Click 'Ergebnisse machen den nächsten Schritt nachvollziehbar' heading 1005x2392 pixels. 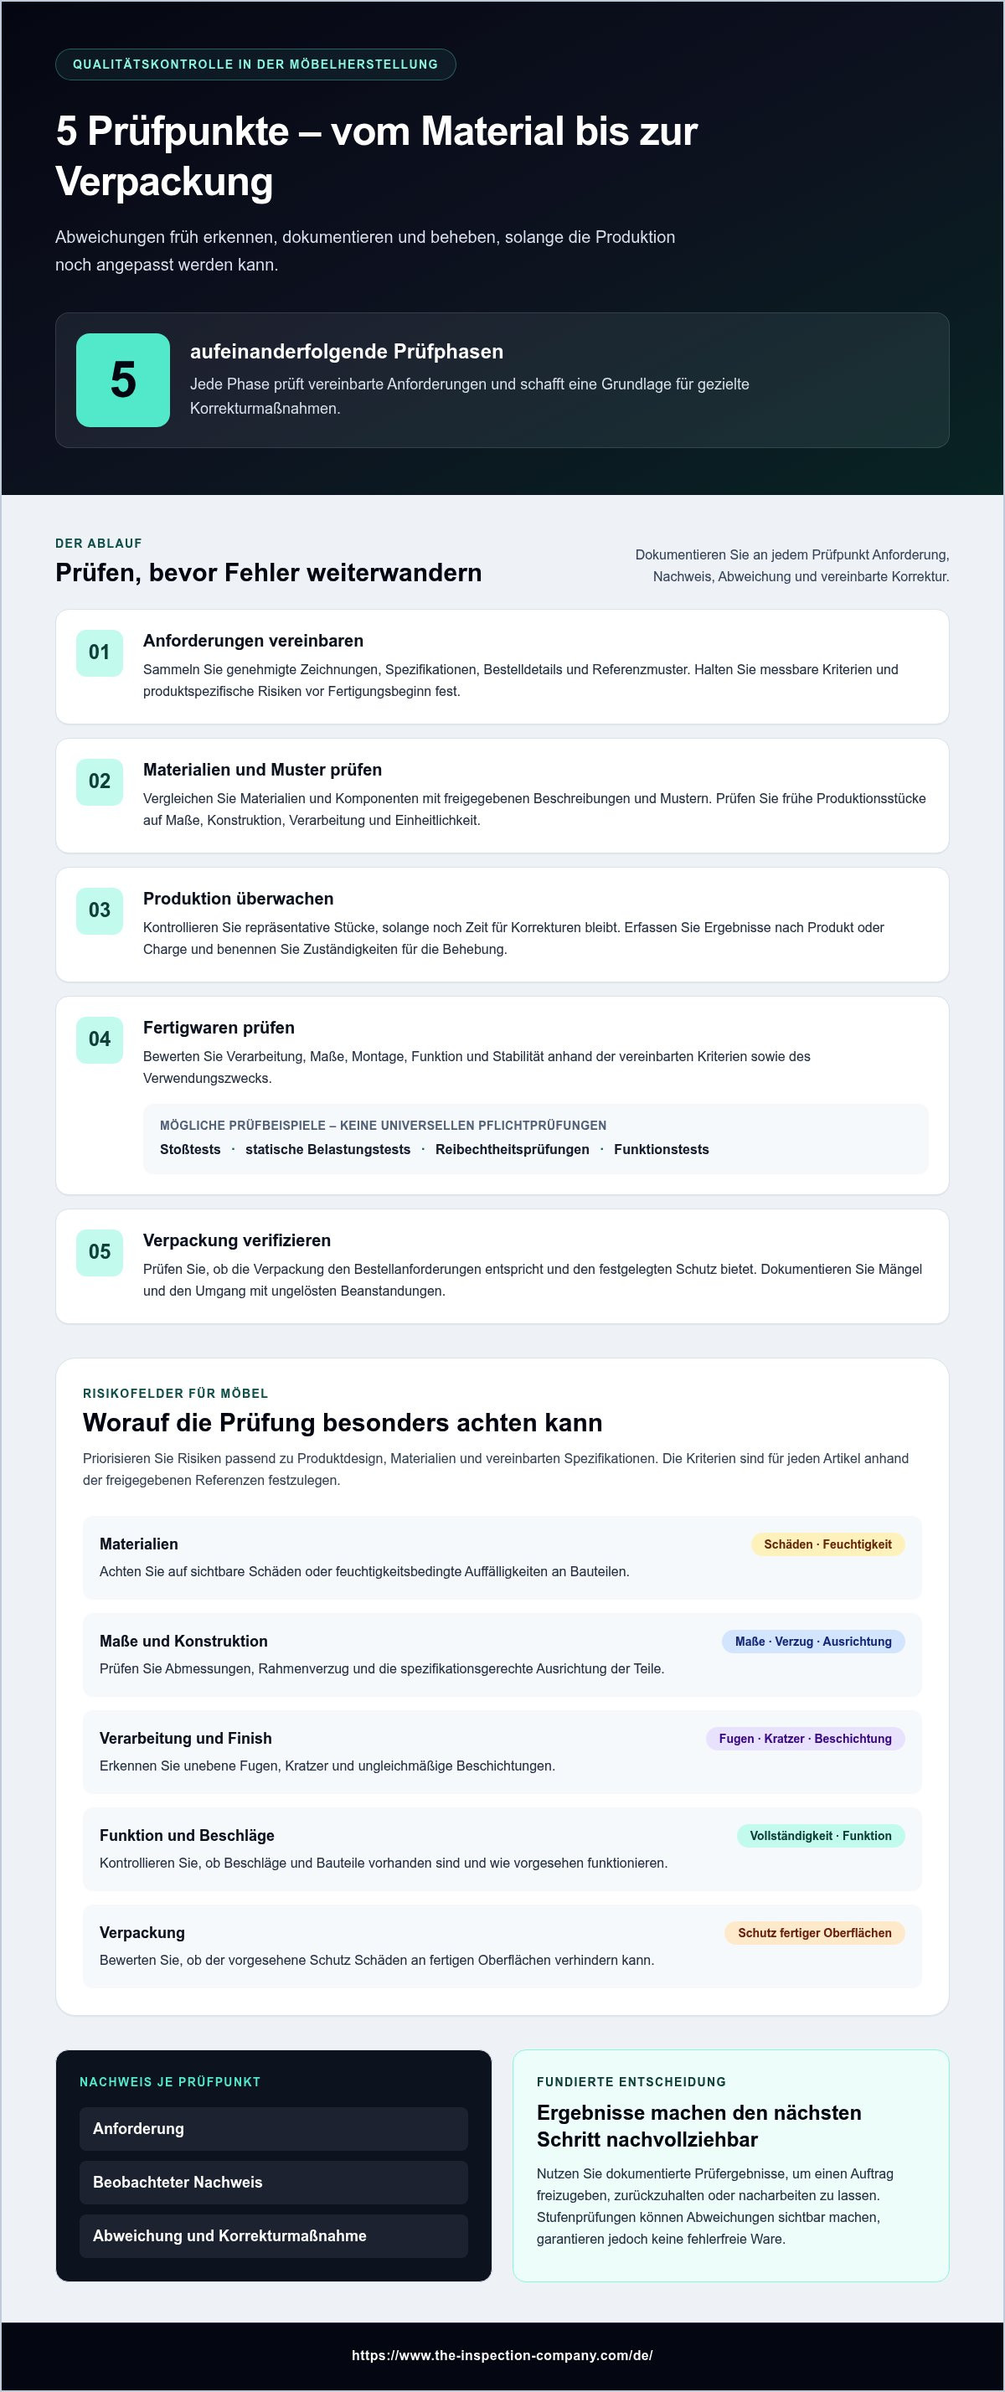[698, 2127]
